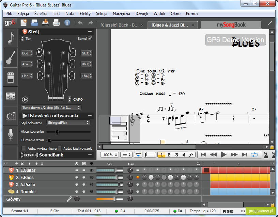Print the score with the printer icon
Image resolution: width=278 pixels, height=217 pixels.
(x=56, y=23)
